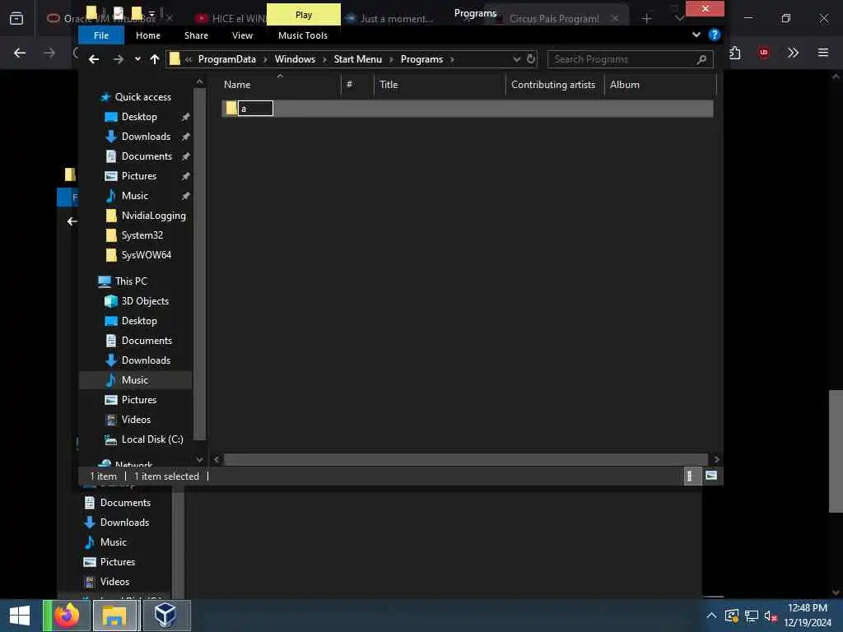843x632 pixels.
Task: Show hidden system tray icons
Action: 711,616
